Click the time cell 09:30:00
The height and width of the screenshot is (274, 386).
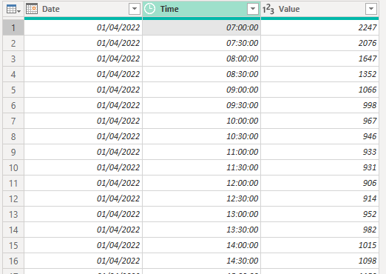(201, 105)
